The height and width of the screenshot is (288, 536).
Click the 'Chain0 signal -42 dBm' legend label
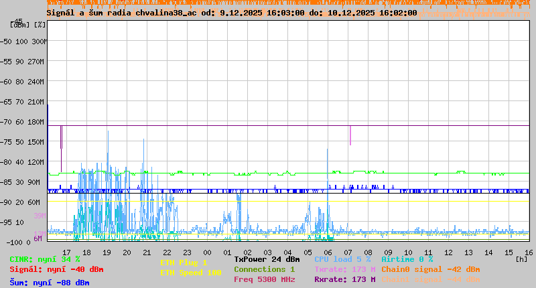pos(431,269)
